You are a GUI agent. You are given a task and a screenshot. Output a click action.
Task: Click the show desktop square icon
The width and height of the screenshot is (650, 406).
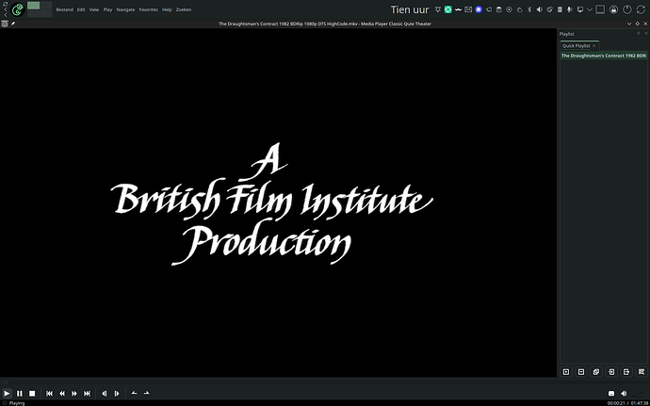600,9
